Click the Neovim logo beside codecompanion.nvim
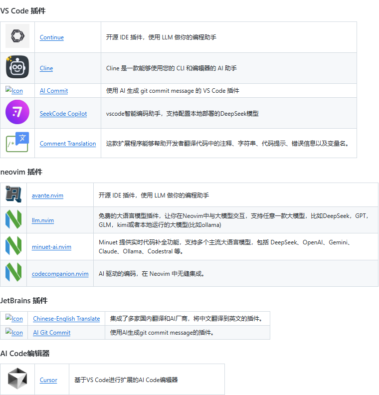379x395 pixels. point(13,272)
